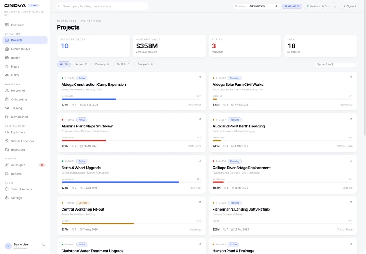Select the Active 10 filter tab

coord(81,64)
